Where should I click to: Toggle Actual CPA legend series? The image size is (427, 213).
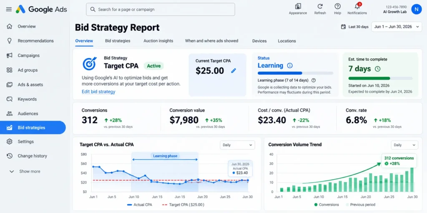point(139,205)
